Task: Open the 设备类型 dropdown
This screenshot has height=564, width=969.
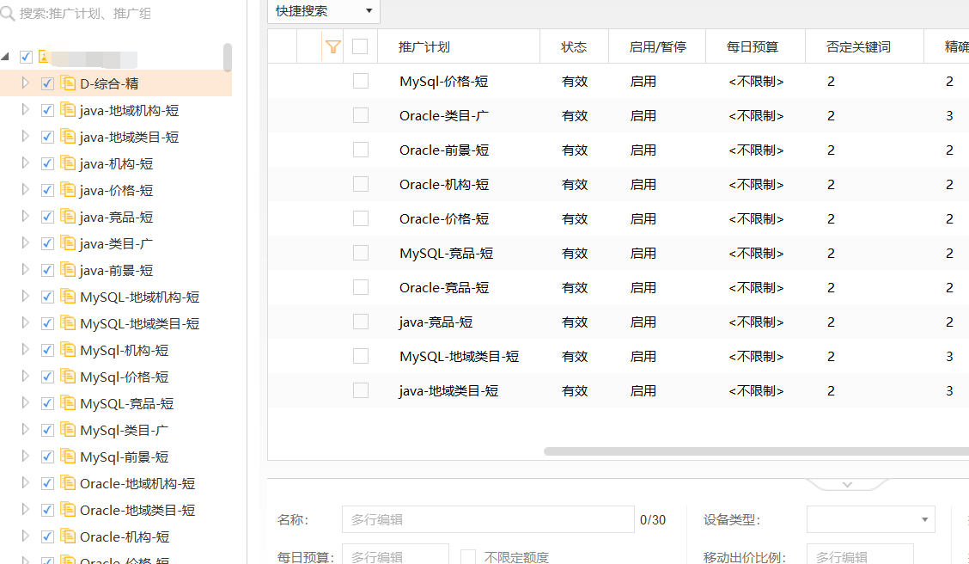Action: click(871, 519)
